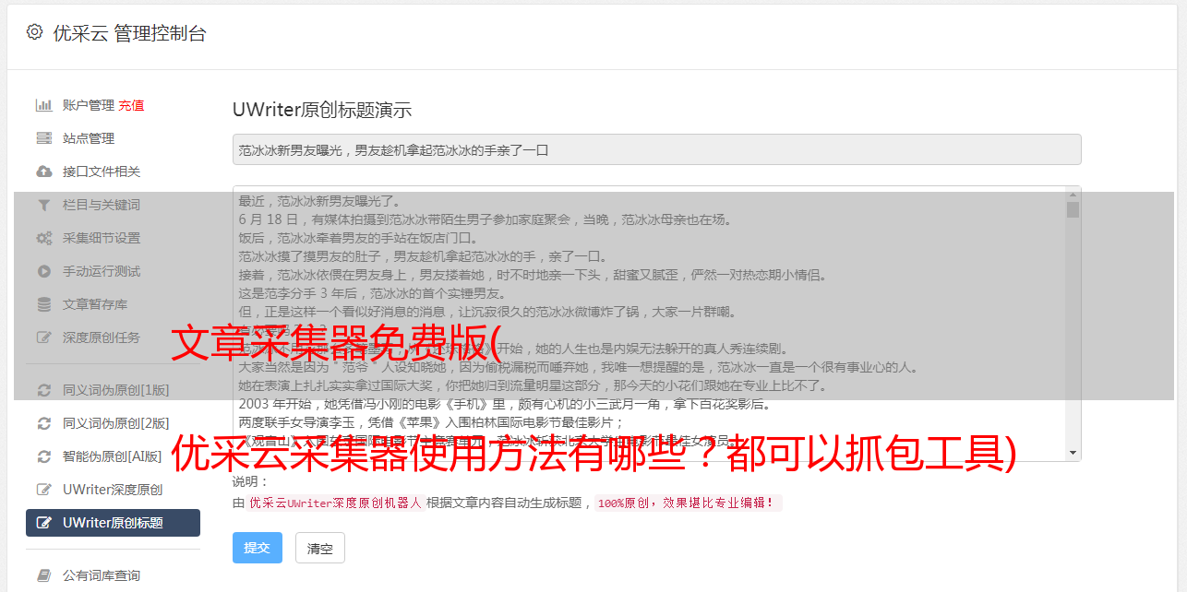Click the 清空 button
Viewport: 1187px width, 592px height.
click(x=320, y=548)
